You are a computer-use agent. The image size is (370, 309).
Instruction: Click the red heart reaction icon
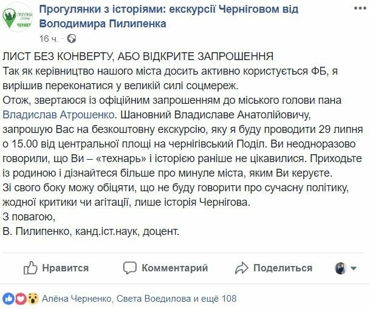coord(20,299)
